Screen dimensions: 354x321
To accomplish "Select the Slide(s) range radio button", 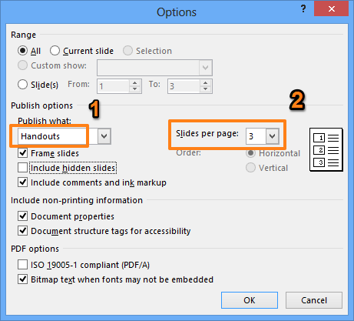I will pos(22,84).
